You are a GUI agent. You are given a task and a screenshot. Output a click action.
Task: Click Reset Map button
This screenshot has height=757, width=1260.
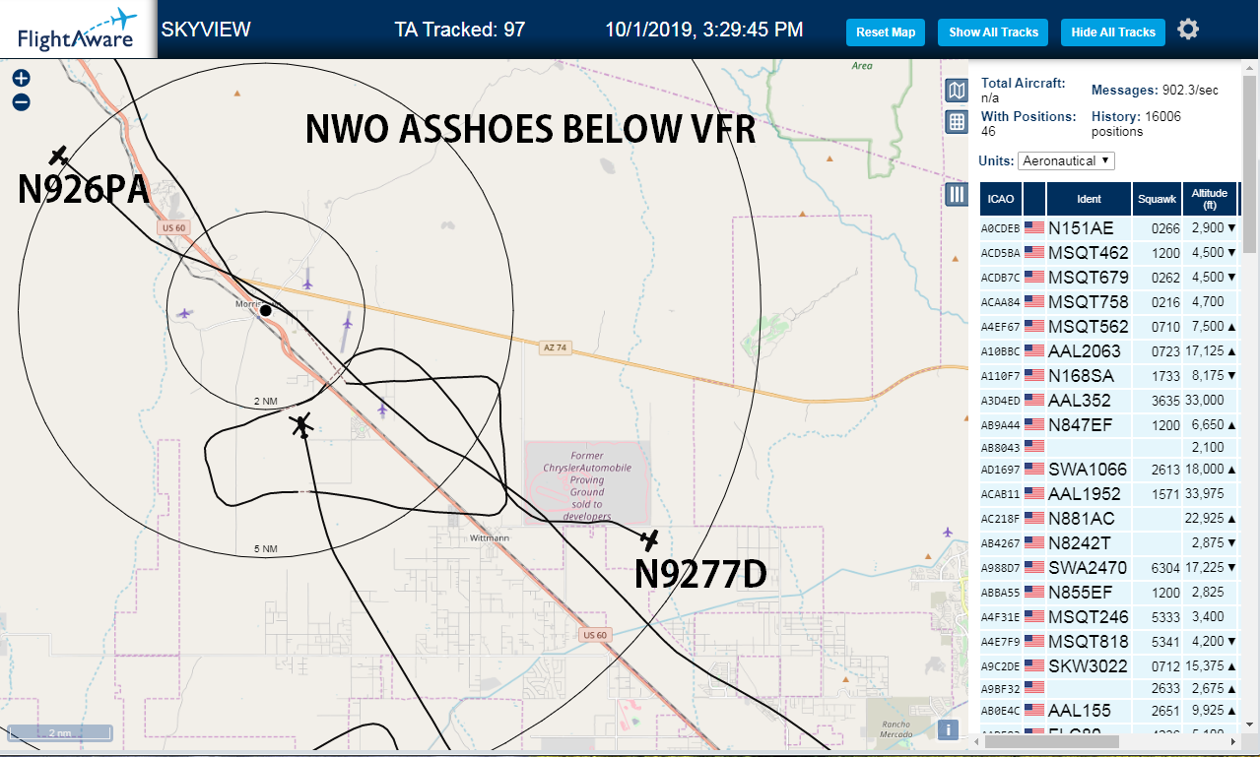point(886,32)
